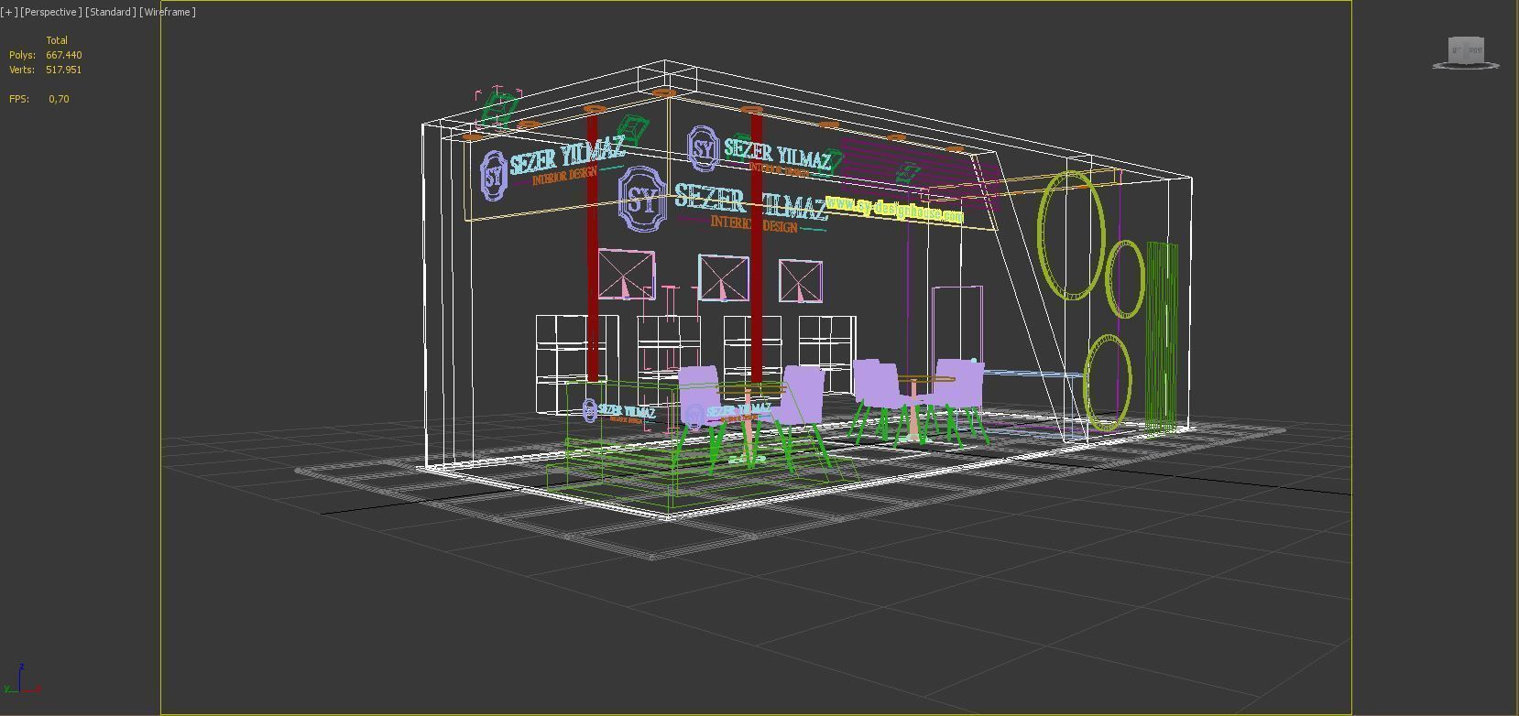Open the Standard viewport settings menu
The image size is (1519, 716).
point(110,12)
